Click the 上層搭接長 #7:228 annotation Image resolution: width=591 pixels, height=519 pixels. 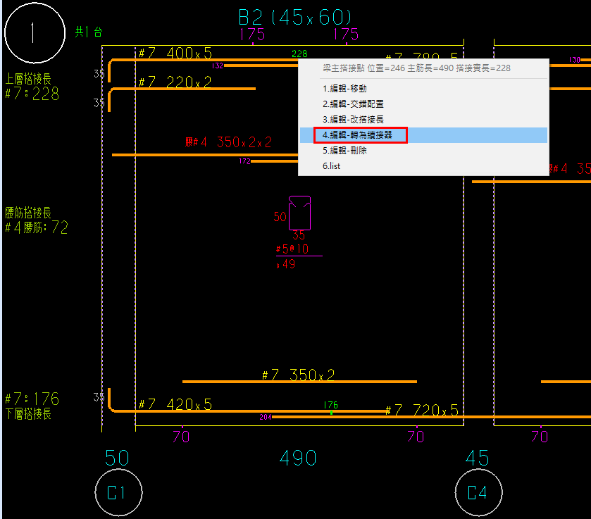(32, 87)
